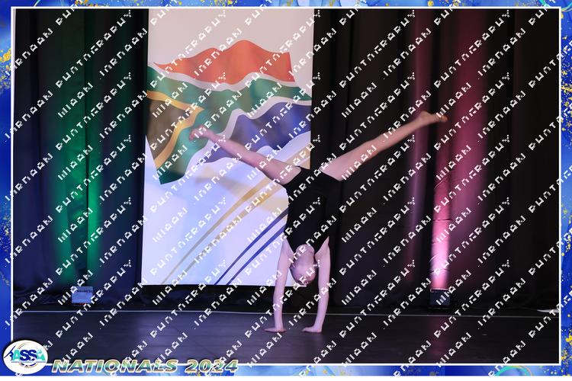This screenshot has height=381, width=572.
Task: Click the NATIONALS 2024 caption text
Action: (x=145, y=366)
